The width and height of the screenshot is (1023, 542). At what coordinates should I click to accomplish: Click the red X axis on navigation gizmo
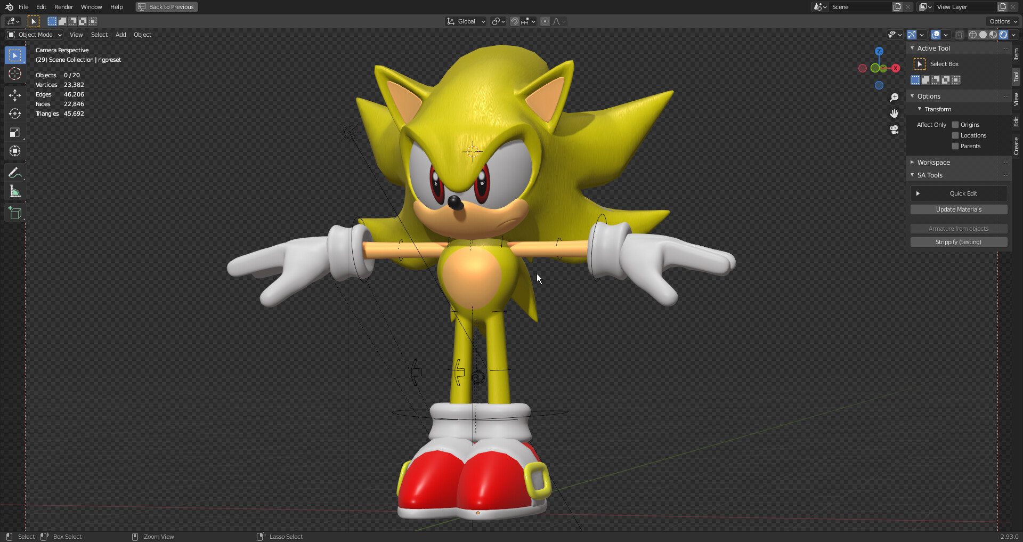[x=896, y=68]
